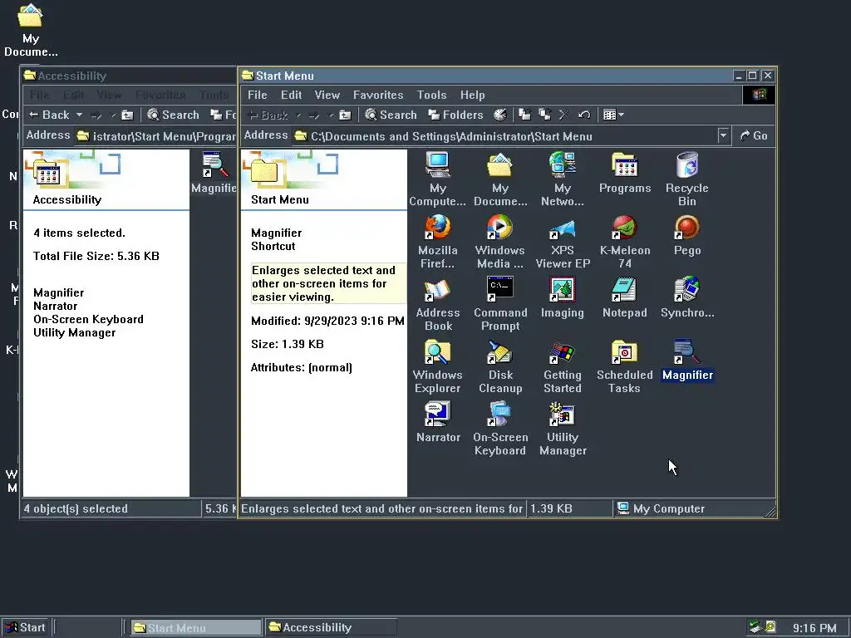Select the Imaging shortcut icon
Screen dimensions: 851x638
point(563,297)
